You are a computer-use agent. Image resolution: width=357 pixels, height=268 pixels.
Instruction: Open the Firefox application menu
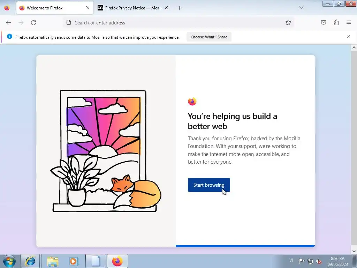pyautogui.click(x=349, y=22)
